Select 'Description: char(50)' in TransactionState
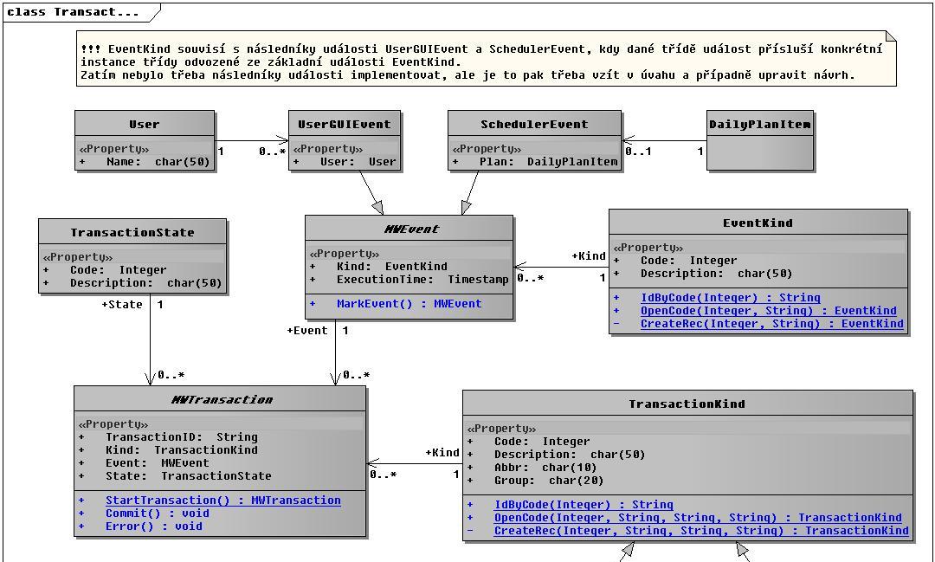Screen dimensions: 935x562 (x=132, y=283)
